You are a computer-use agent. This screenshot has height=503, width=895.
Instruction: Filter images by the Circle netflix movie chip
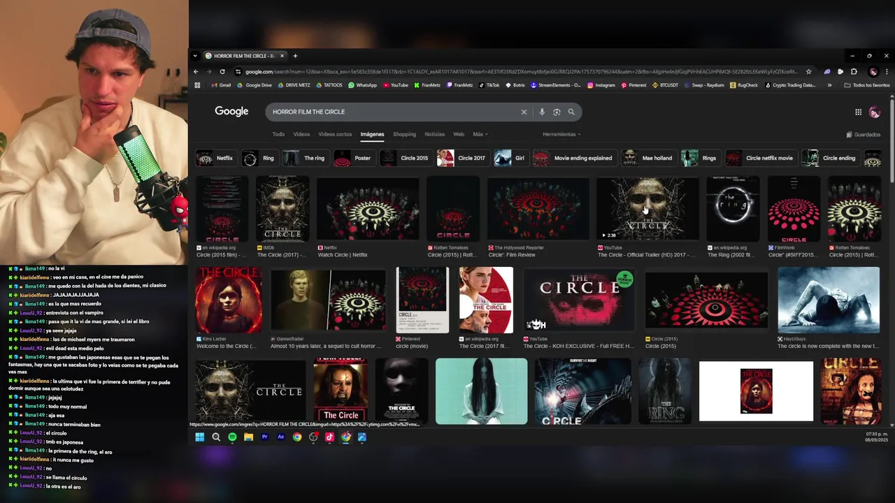coord(760,158)
